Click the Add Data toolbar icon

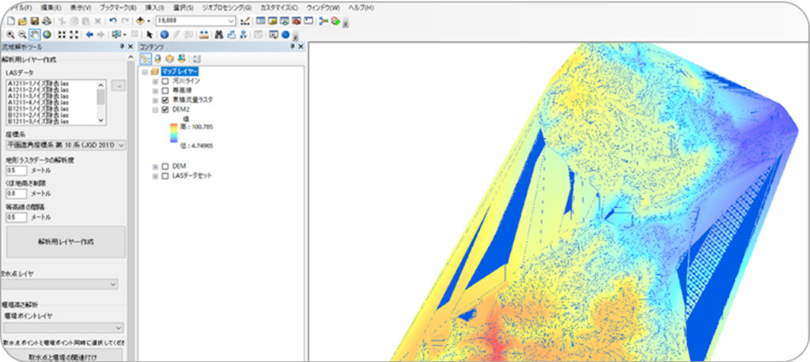141,21
